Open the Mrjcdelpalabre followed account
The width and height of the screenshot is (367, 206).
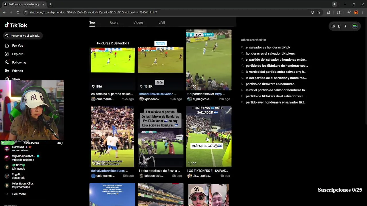tap(23, 158)
